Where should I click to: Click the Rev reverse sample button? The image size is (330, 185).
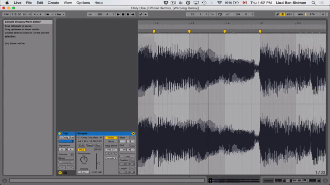(98, 145)
